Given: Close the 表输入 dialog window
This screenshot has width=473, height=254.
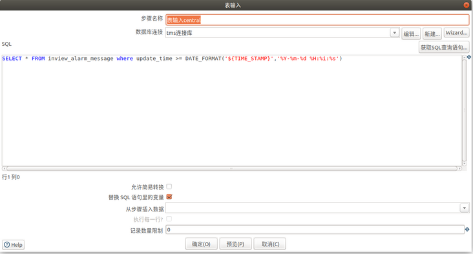Looking at the screenshot, I should 467,5.
